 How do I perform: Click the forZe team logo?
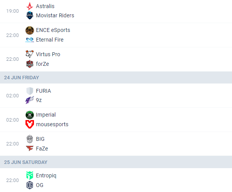pos(30,64)
